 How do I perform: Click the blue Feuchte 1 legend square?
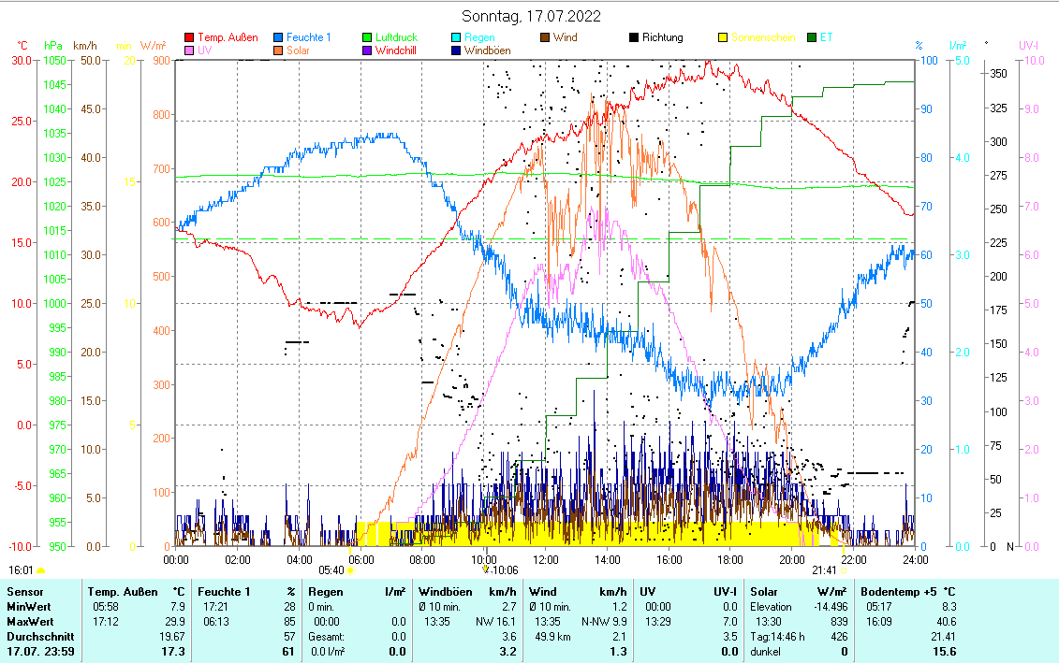[279, 38]
